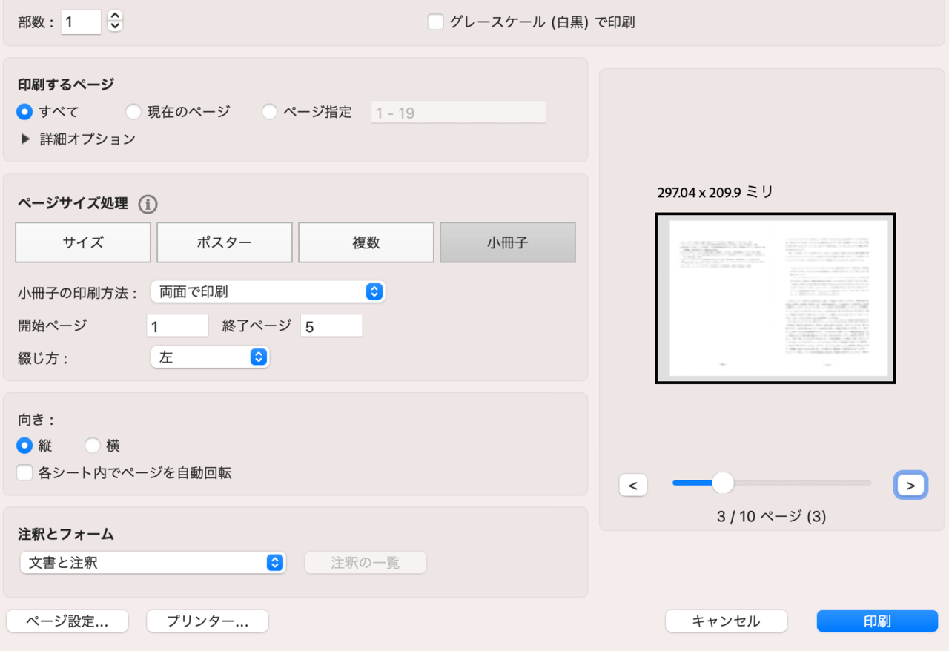Image resolution: width=949 pixels, height=651 pixels.
Task: Increase copies with the stepper arrows
Action: [x=114, y=16]
